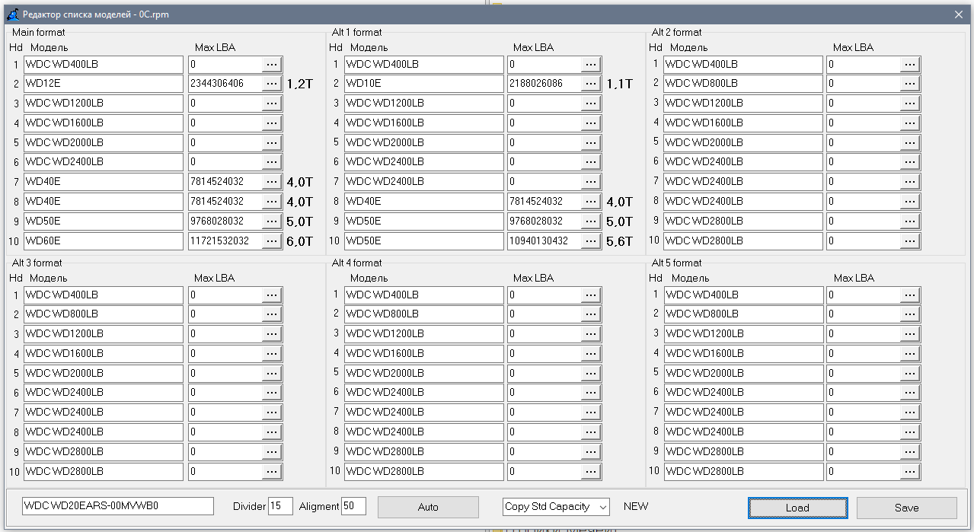Click Alt 1 format head 8 model WD40E
This screenshot has width=974, height=532.
click(x=423, y=202)
